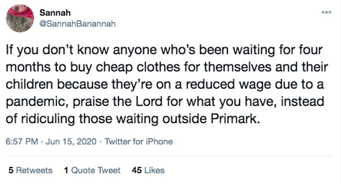Click the tweet's first line of text
Screen dimensions: 341x184
[x=164, y=51]
